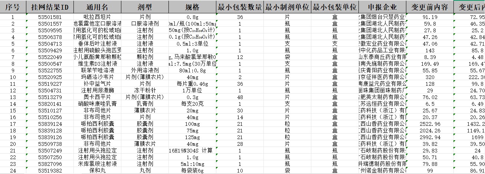Select the 每袋装6g specification cell
485x174 pixels.
(x=192, y=171)
